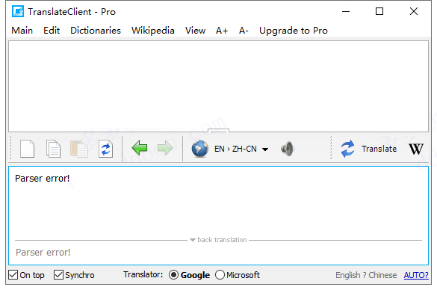
Task: Click the New blank document icon
Action: tap(28, 149)
